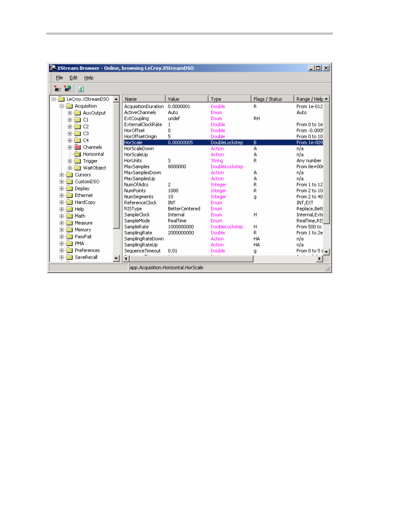Select the SamplingRateUp row
403x522 pixels.
[x=223, y=245]
